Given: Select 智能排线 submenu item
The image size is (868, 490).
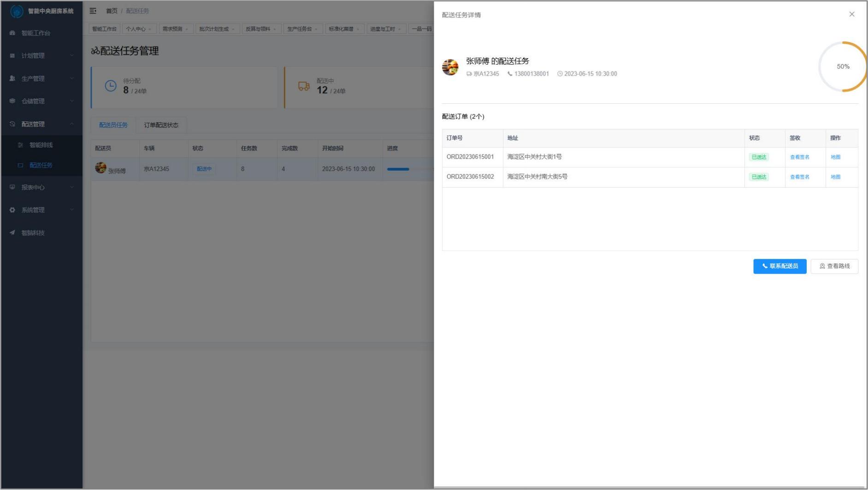Looking at the screenshot, I should point(41,145).
